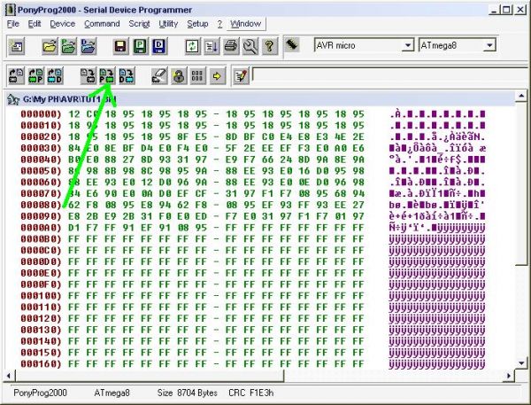
Task: Open Security and Configuration Bits padlock icon
Action: pos(178,75)
